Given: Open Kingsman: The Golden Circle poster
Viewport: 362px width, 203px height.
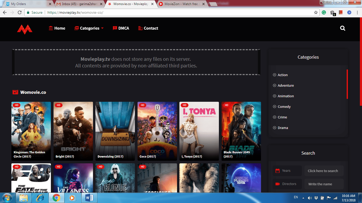Looking at the screenshot, I should (x=31, y=131).
